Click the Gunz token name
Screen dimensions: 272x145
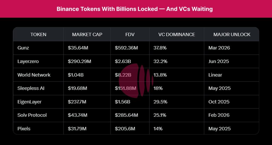pos(24,48)
